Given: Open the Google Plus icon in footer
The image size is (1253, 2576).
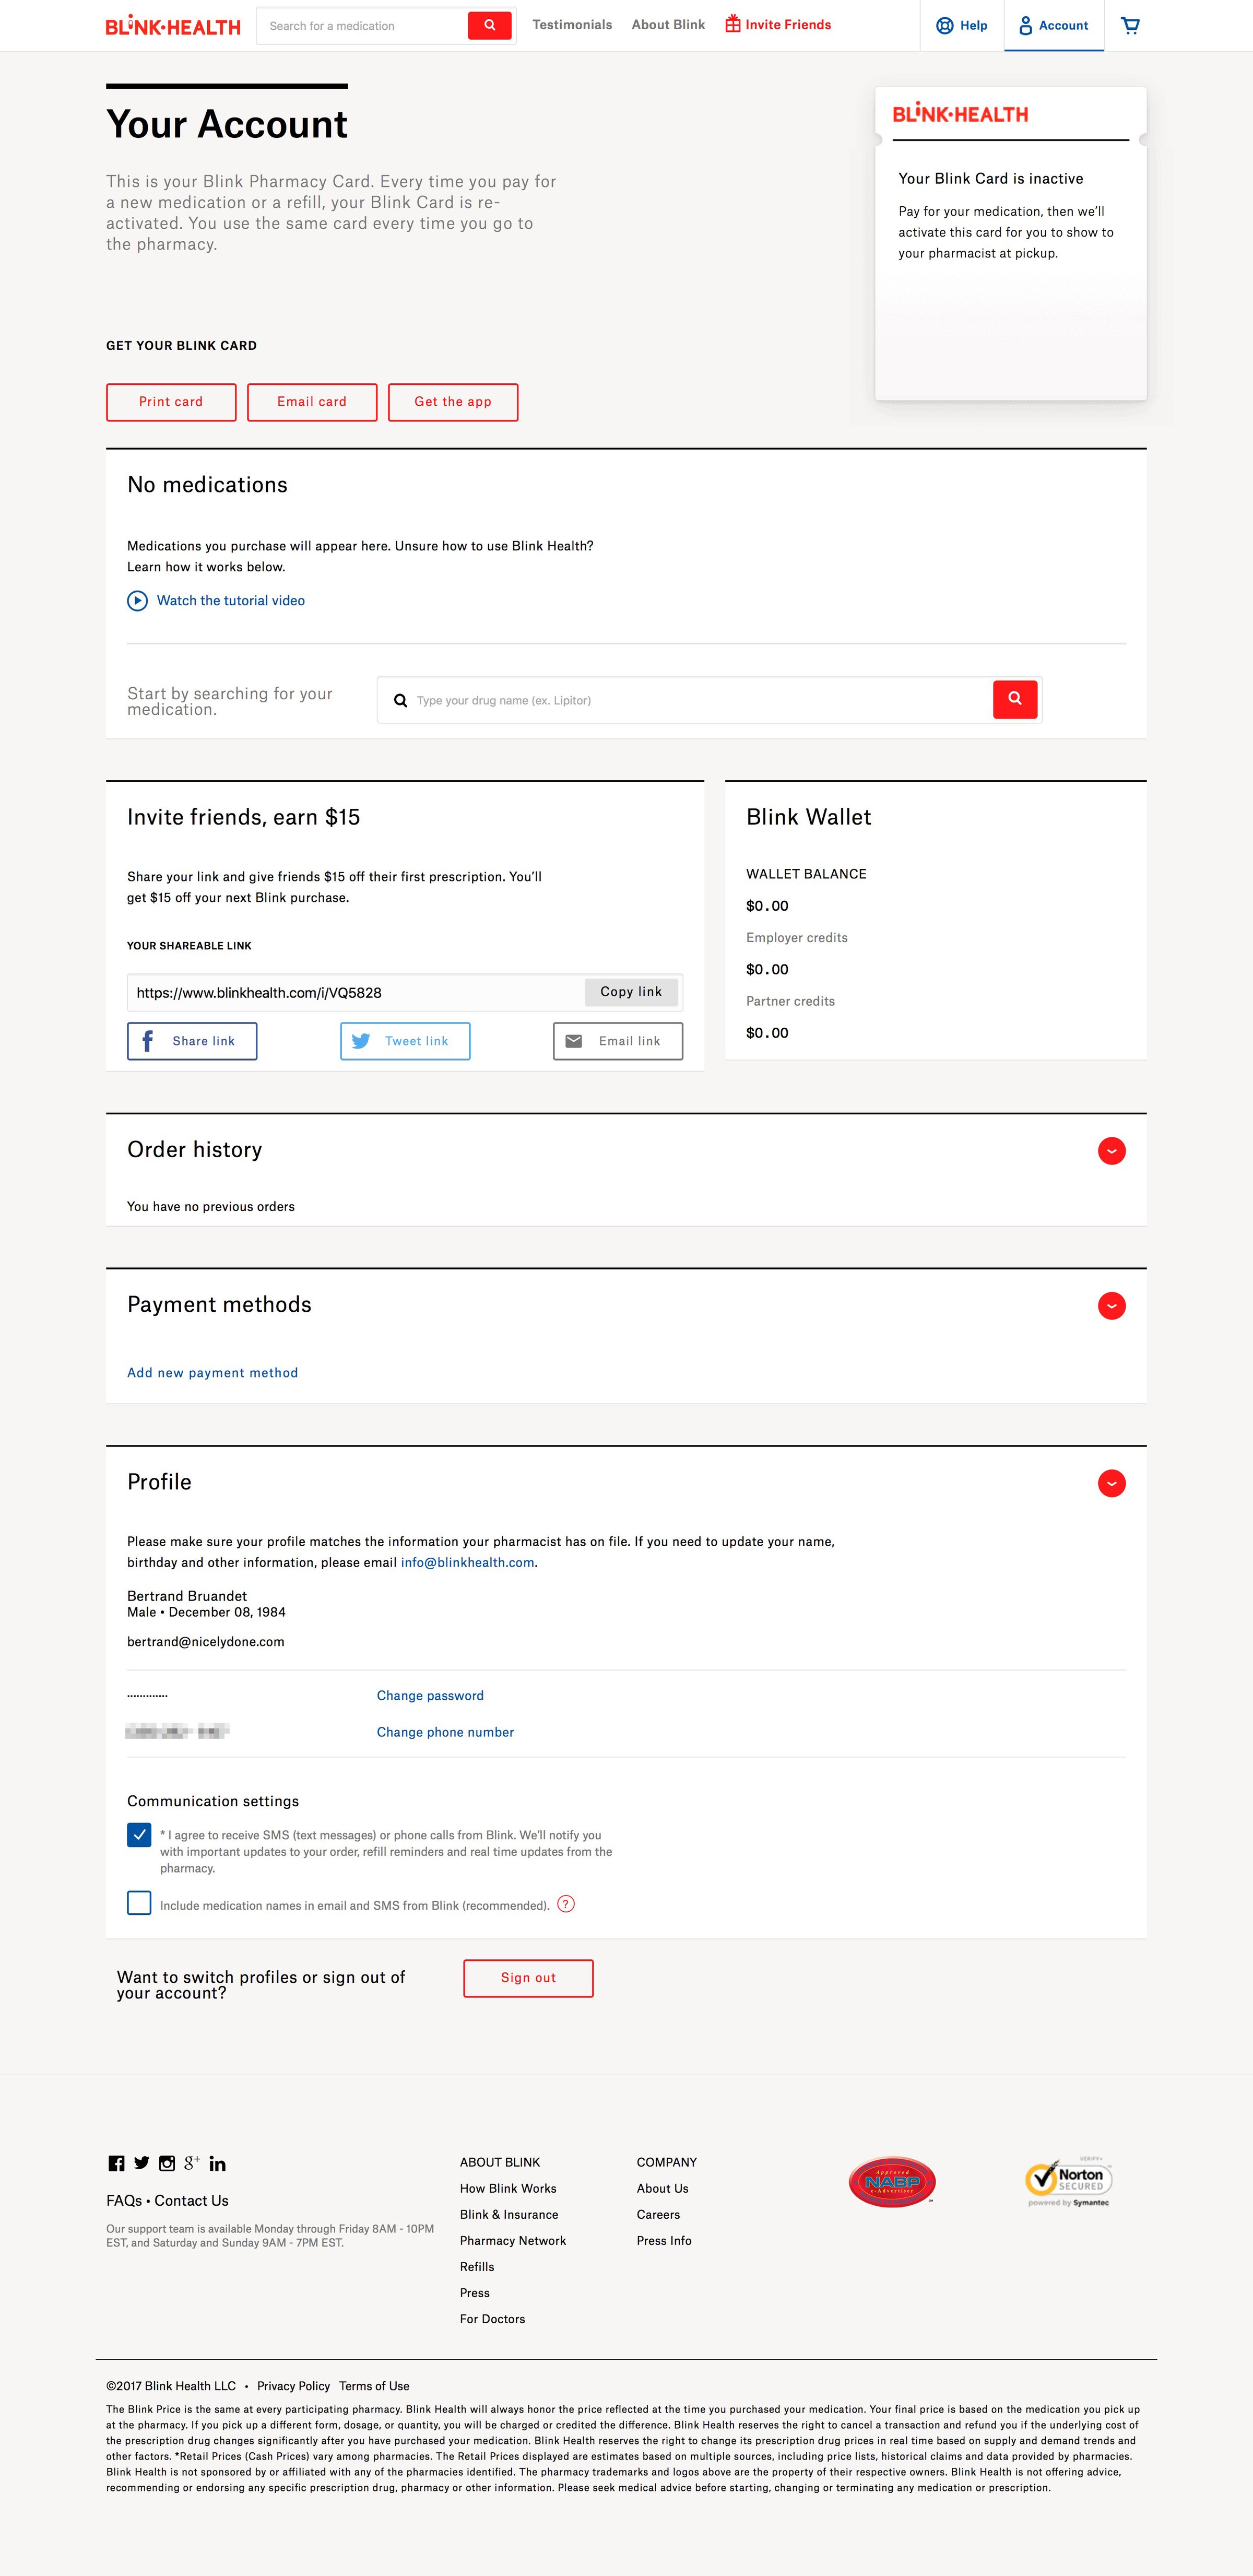Looking at the screenshot, I should 192,2163.
